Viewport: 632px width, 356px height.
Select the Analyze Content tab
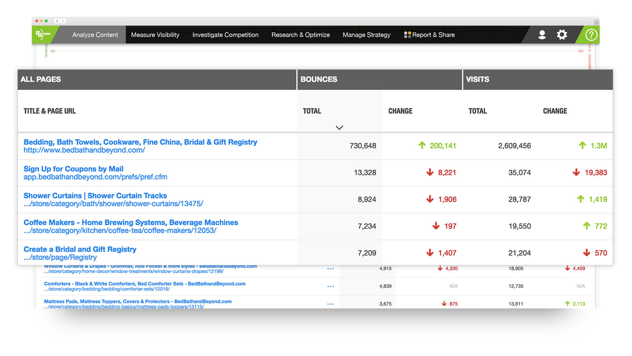(95, 35)
